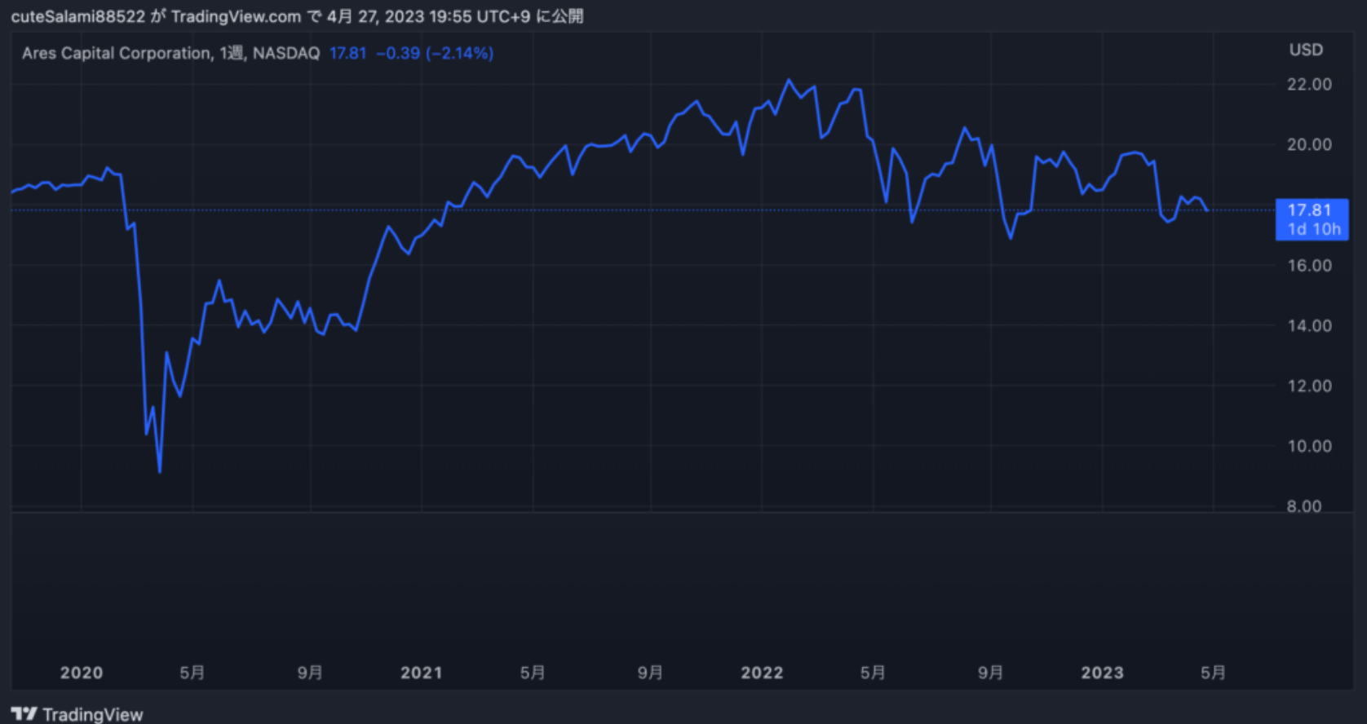Click the 17.81 price value in the legend
The image size is (1367, 724).
point(348,53)
